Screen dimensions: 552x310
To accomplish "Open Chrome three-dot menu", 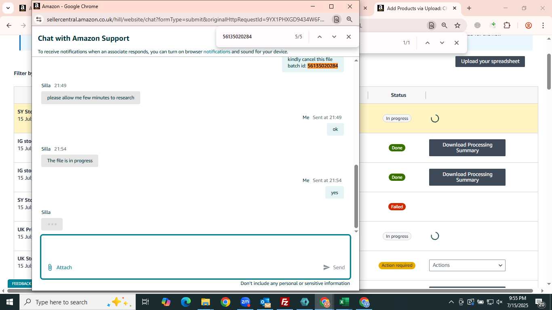I will click(x=543, y=25).
